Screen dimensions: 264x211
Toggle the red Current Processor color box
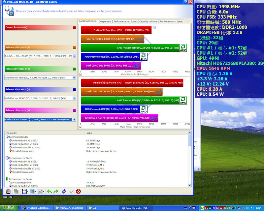pyautogui.click(x=74, y=27)
